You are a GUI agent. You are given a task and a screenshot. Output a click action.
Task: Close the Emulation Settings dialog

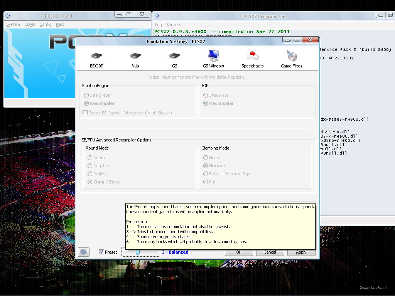[311, 40]
